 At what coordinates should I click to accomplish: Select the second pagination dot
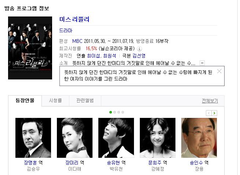(114, 112)
